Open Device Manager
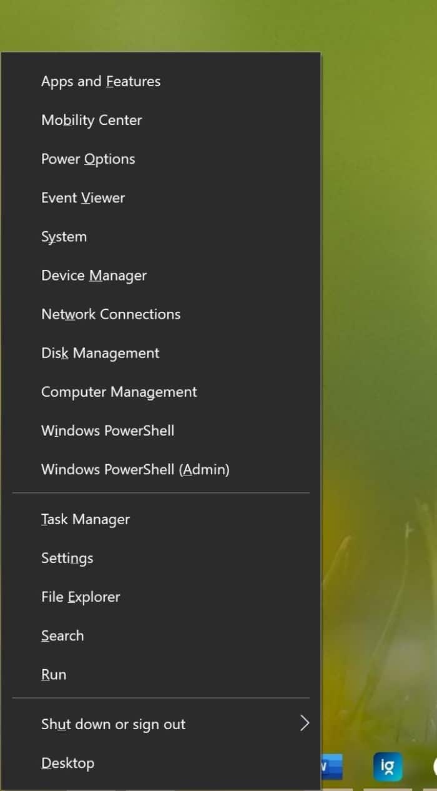The height and width of the screenshot is (791, 437). [x=94, y=275]
